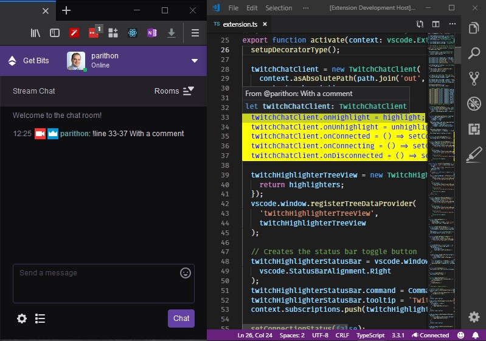Open the browser Library icon
Screen dimensions: 486x341
35,33
